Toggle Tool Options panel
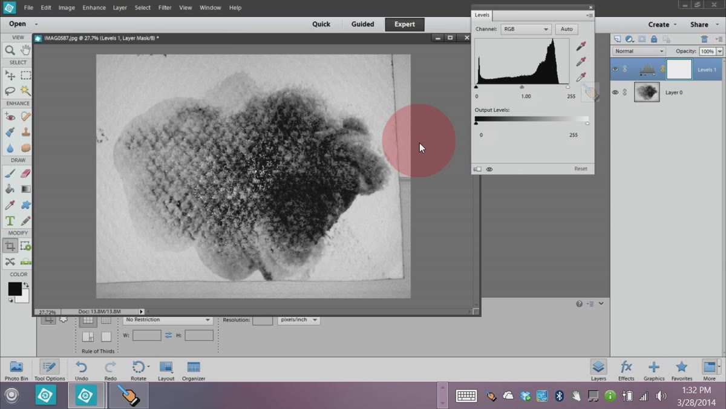The image size is (726, 409). pyautogui.click(x=49, y=370)
